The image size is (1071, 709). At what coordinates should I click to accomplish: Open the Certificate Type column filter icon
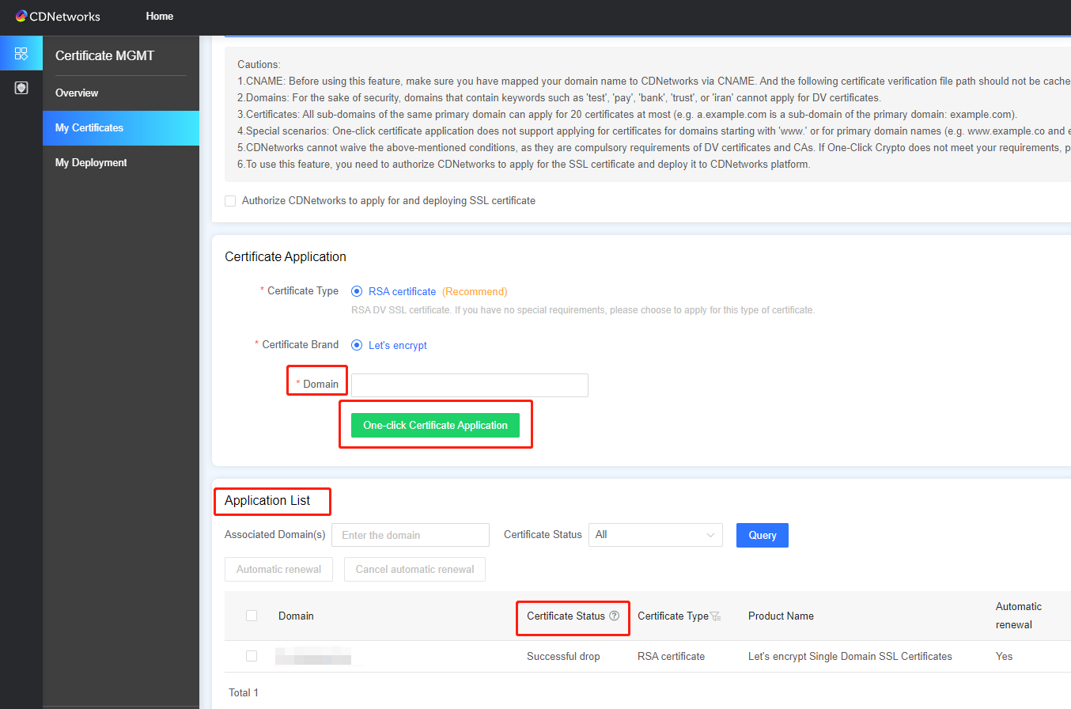(x=715, y=616)
